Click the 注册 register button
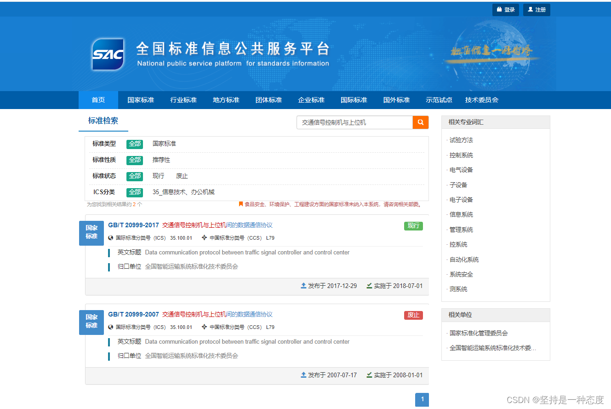This screenshot has height=409, width=611. click(537, 10)
